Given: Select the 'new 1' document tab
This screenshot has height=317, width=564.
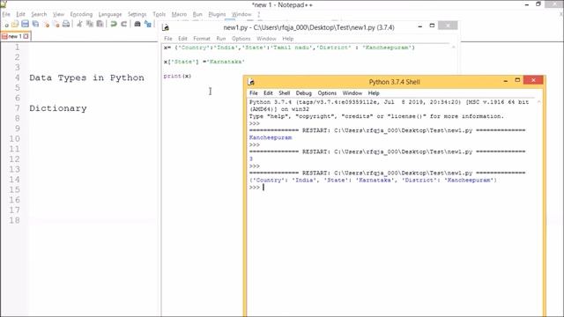Looking at the screenshot, I should point(16,36).
